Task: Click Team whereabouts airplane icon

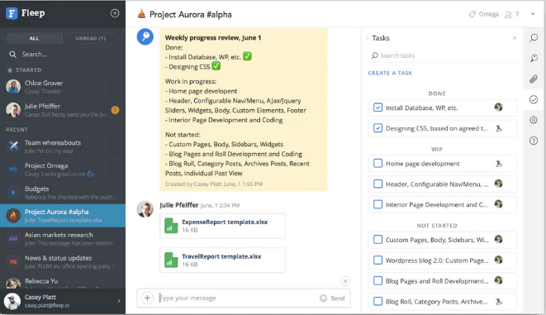Action: [13, 146]
